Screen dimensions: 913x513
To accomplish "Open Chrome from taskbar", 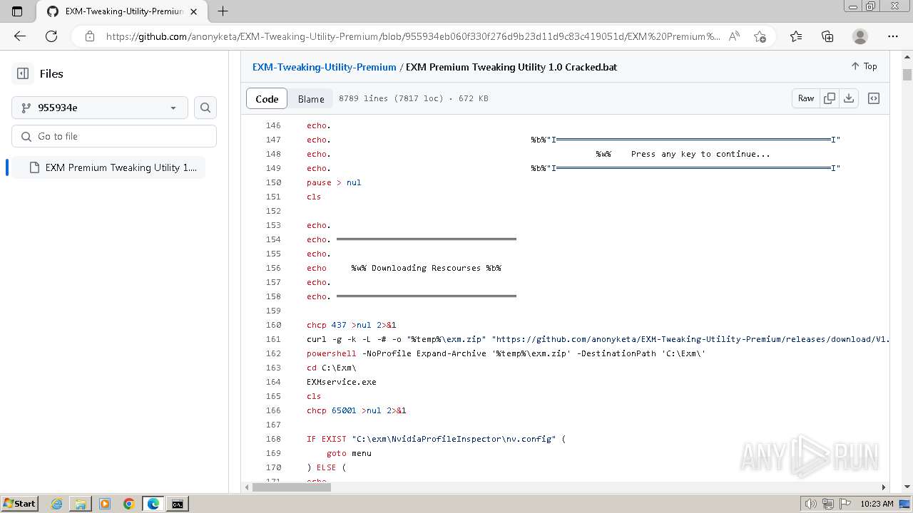I will coord(129,504).
